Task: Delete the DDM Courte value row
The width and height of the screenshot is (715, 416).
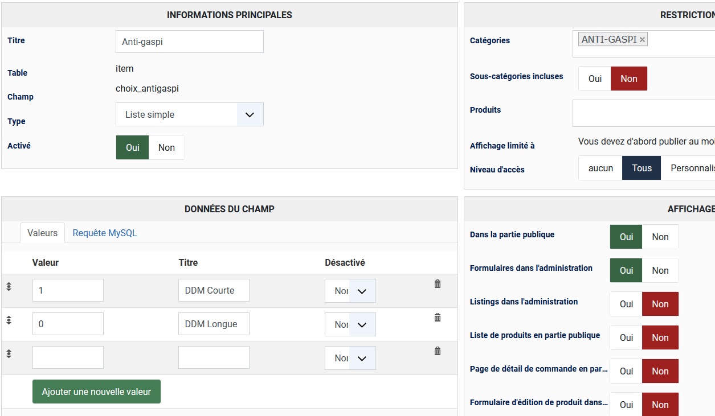Action: pyautogui.click(x=438, y=283)
